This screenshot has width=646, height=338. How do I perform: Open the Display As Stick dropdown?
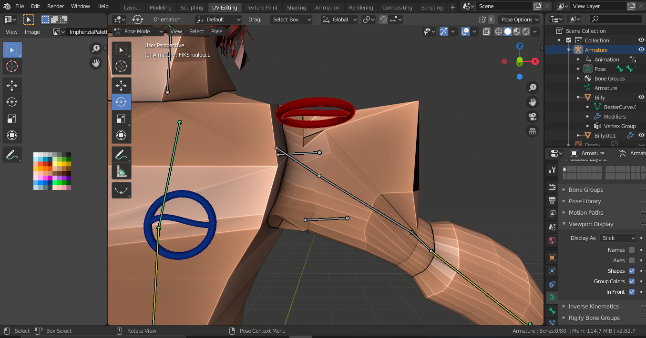(618, 238)
